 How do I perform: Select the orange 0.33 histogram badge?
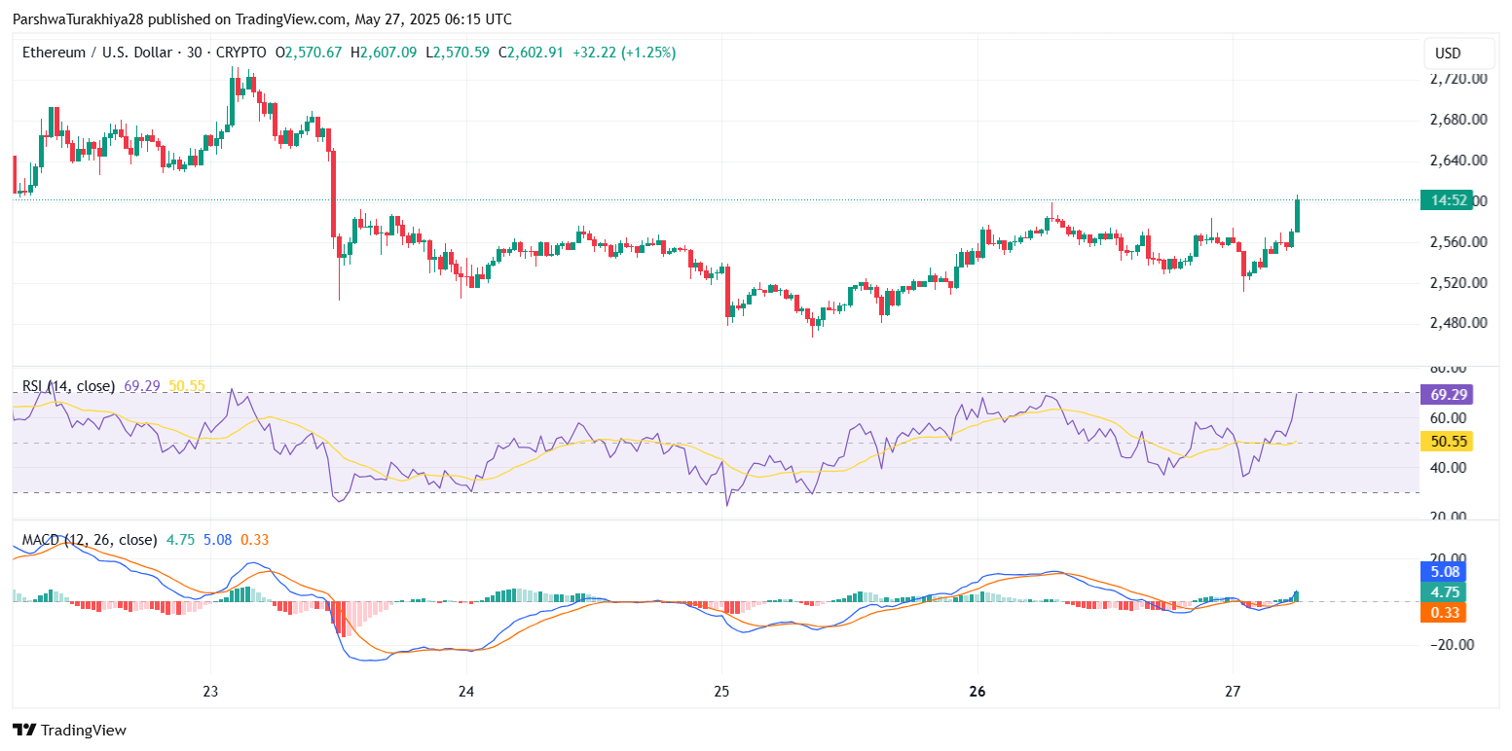tap(1442, 613)
